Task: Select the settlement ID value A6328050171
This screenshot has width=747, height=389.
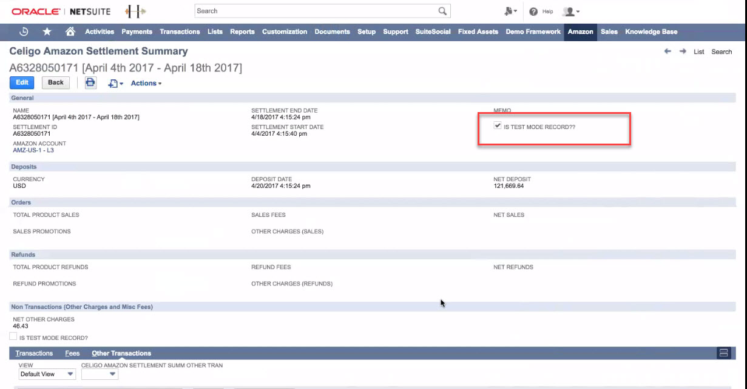Action: (x=32, y=133)
